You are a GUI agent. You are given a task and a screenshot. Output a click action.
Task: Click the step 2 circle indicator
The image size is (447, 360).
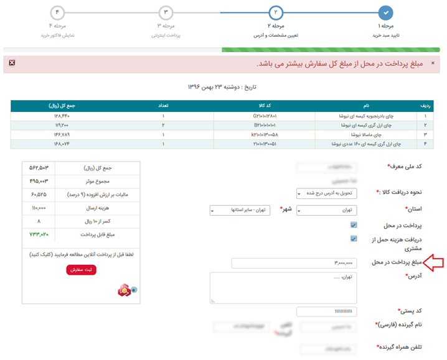[x=276, y=13]
